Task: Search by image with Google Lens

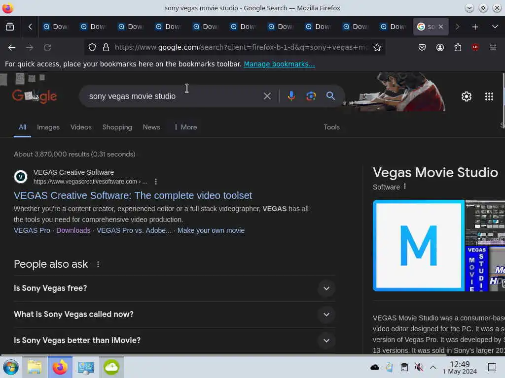Action: (311, 96)
